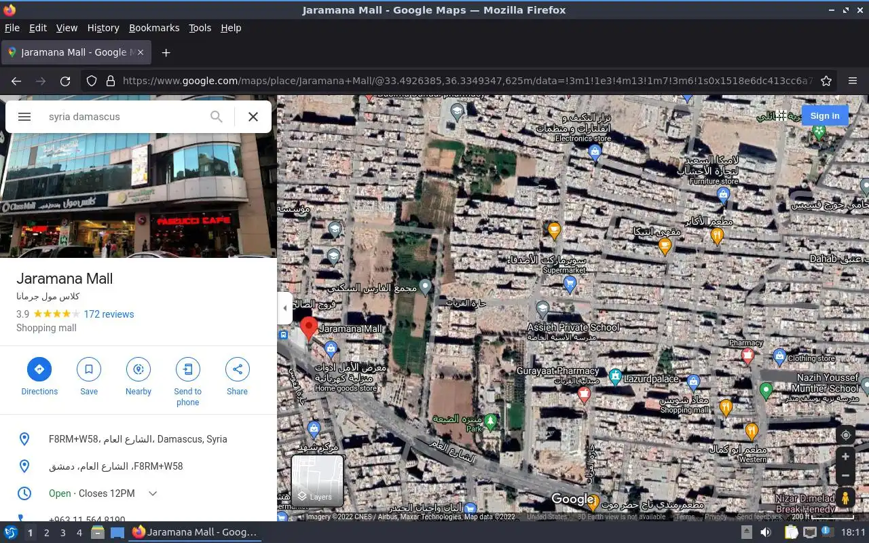The width and height of the screenshot is (869, 543).
Task: Open the File menu
Action: (12, 28)
